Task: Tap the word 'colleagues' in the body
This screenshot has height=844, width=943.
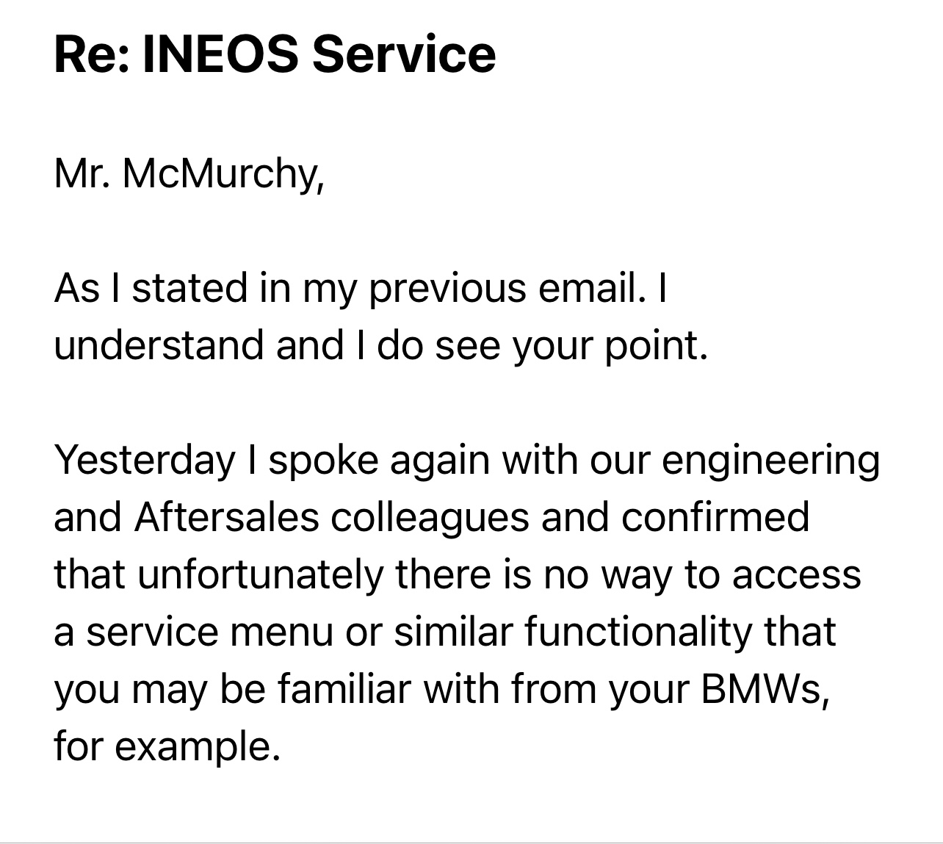Action: (430, 518)
